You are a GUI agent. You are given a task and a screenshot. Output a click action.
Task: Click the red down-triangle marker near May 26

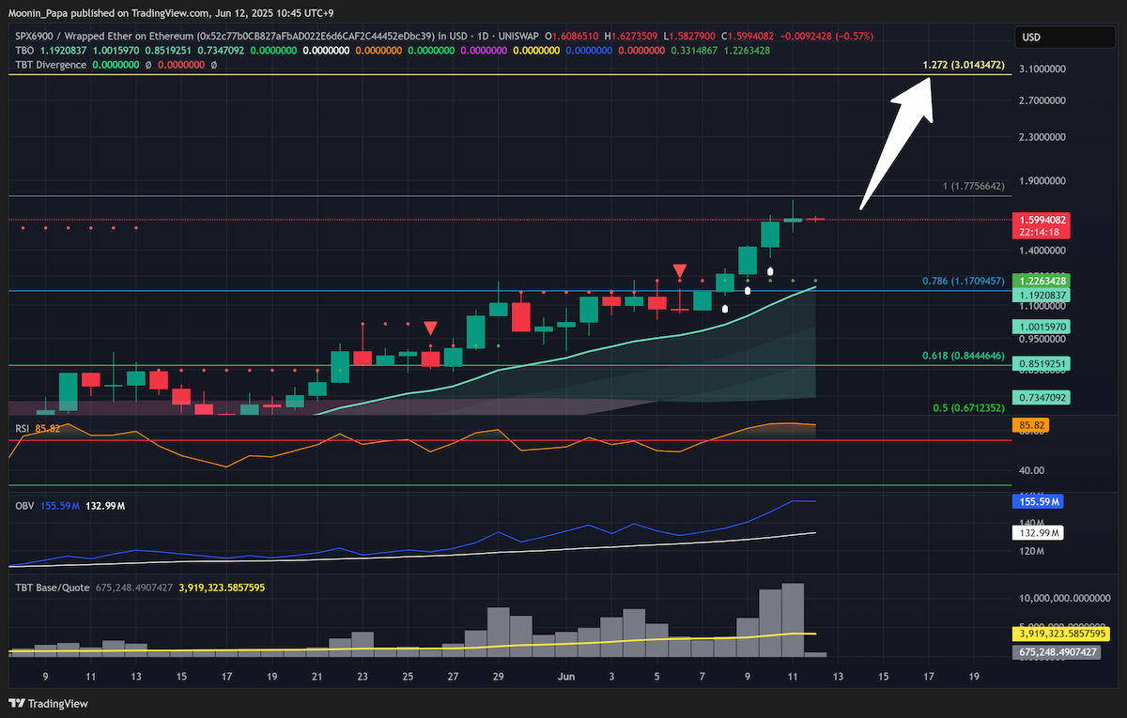point(430,328)
